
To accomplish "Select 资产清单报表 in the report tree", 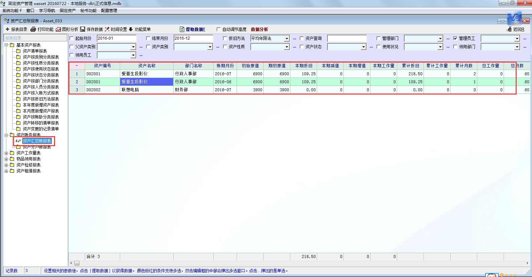I will 35,51.
